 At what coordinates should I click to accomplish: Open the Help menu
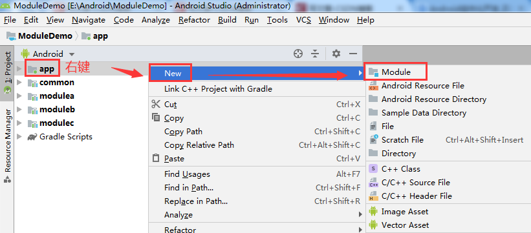[x=365, y=20]
